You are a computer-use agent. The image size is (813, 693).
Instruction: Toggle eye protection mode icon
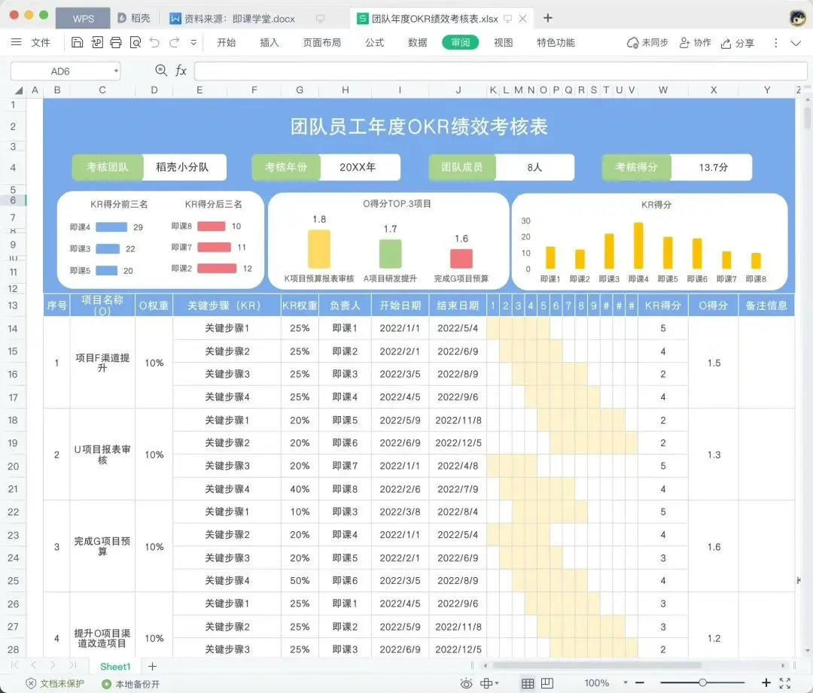pos(466,684)
